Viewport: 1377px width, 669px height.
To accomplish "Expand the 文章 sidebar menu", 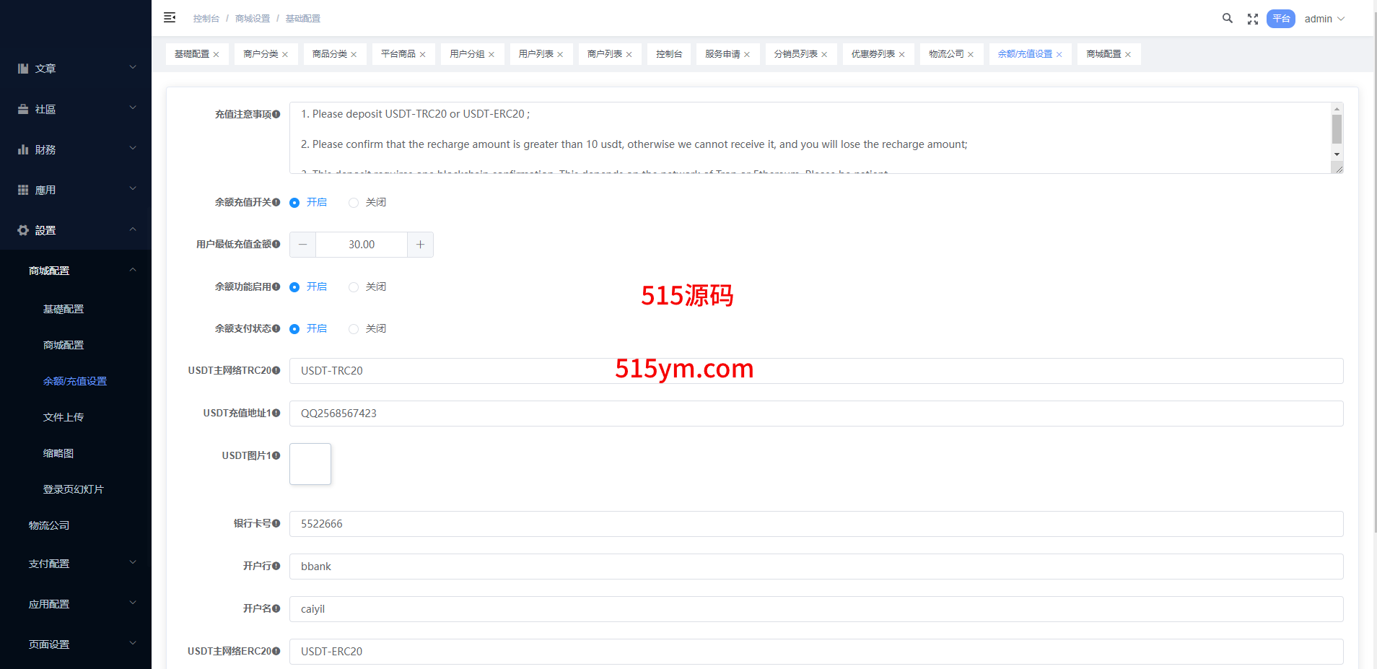I will pos(76,69).
